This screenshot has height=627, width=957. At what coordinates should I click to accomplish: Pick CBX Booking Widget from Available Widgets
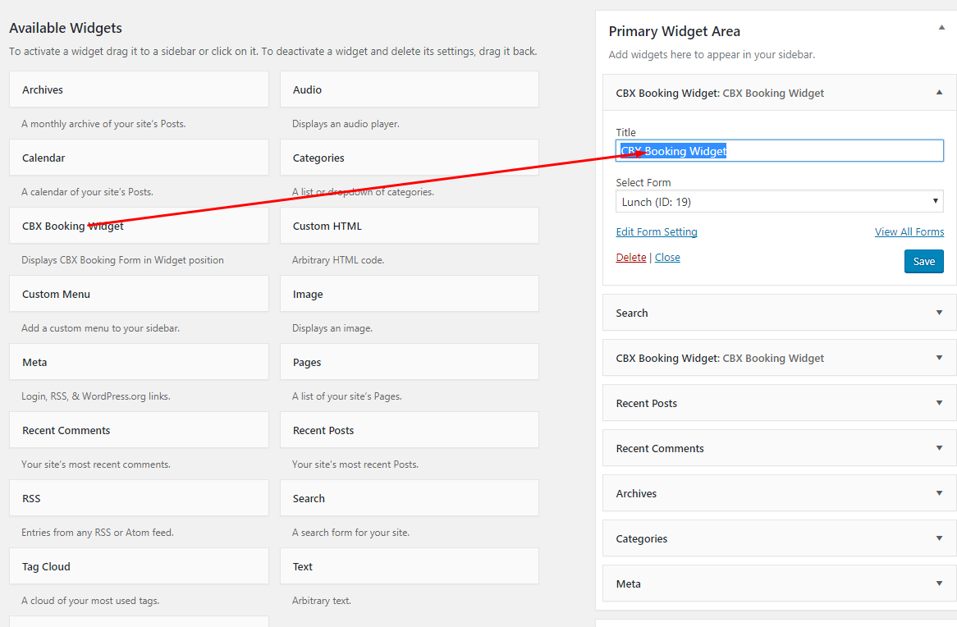(x=140, y=226)
